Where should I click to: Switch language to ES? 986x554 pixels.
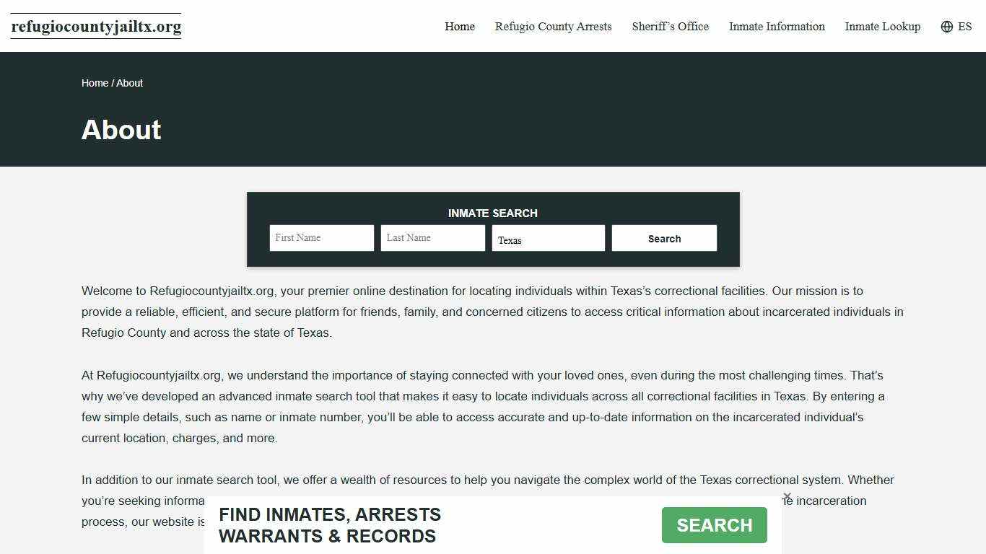(x=964, y=27)
